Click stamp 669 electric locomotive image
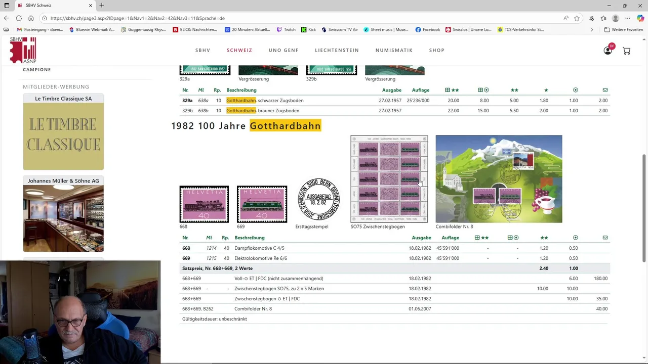Image resolution: width=648 pixels, height=364 pixels. pos(262,204)
